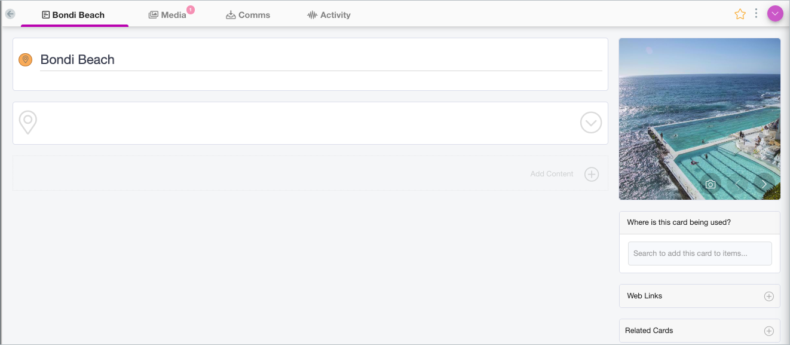Click the Web Links heading

point(645,296)
